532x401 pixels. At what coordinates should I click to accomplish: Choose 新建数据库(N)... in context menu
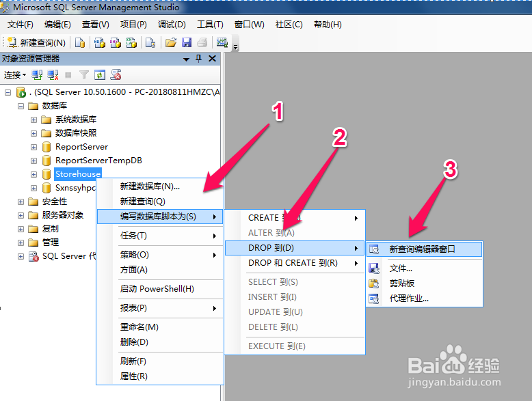(160, 186)
